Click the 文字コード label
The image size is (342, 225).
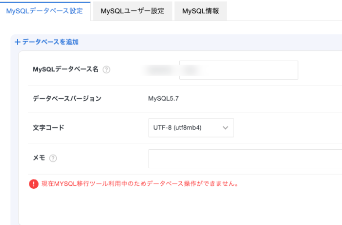(48, 128)
